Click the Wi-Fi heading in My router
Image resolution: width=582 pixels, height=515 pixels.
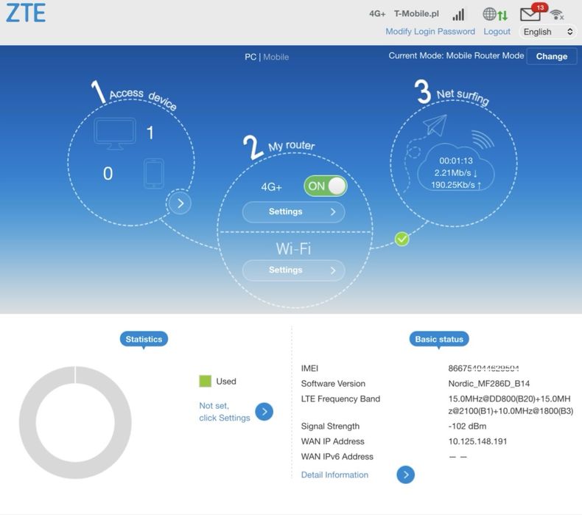pyautogui.click(x=293, y=249)
